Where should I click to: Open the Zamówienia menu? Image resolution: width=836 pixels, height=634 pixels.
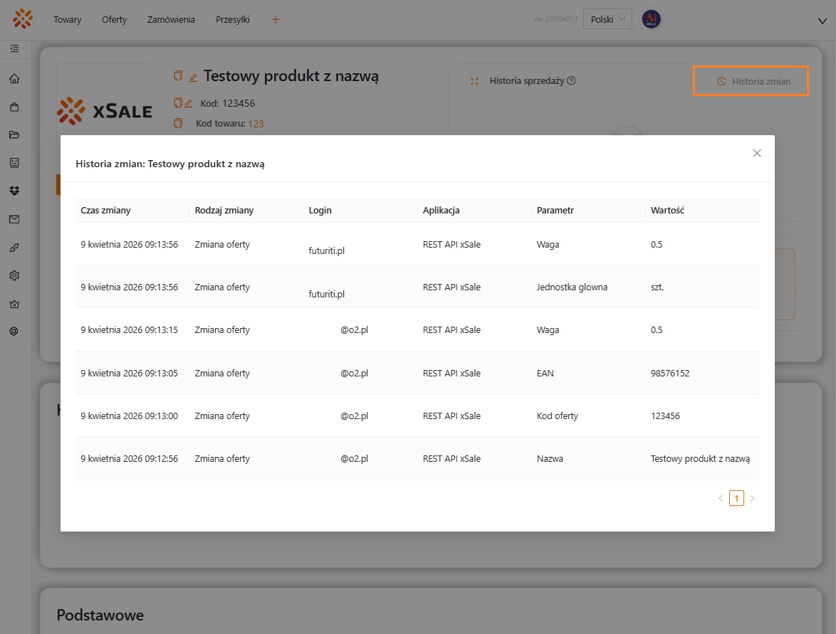tap(171, 20)
